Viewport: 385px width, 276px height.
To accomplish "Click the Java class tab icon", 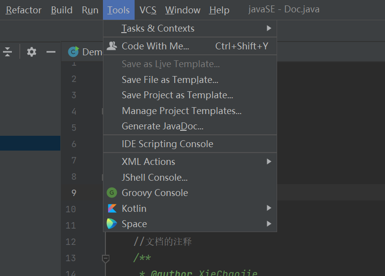I will pos(74,52).
